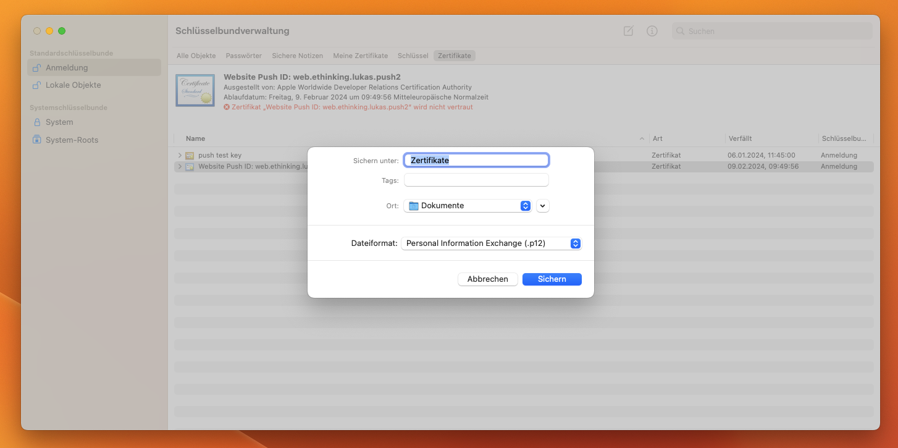Click the Abbrechen button
This screenshot has height=448, width=898.
pos(488,279)
